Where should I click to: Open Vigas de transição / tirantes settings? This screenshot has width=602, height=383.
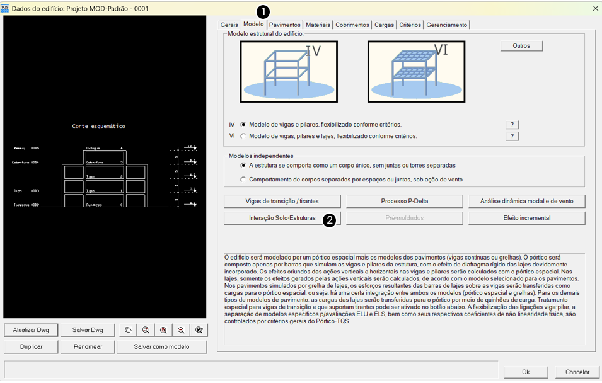(282, 201)
